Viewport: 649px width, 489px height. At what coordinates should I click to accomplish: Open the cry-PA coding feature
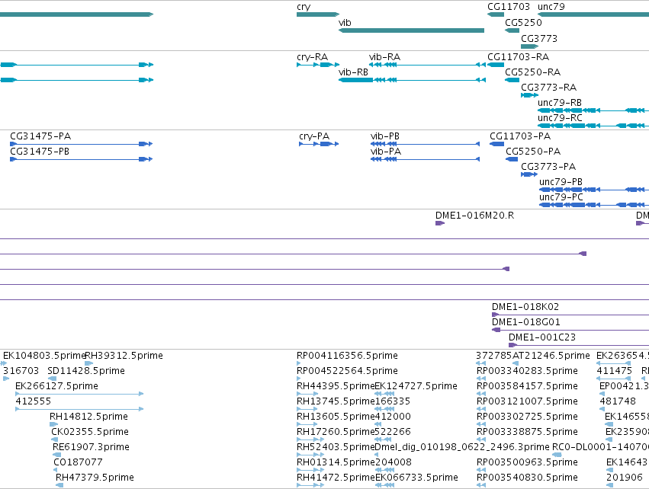319,144
